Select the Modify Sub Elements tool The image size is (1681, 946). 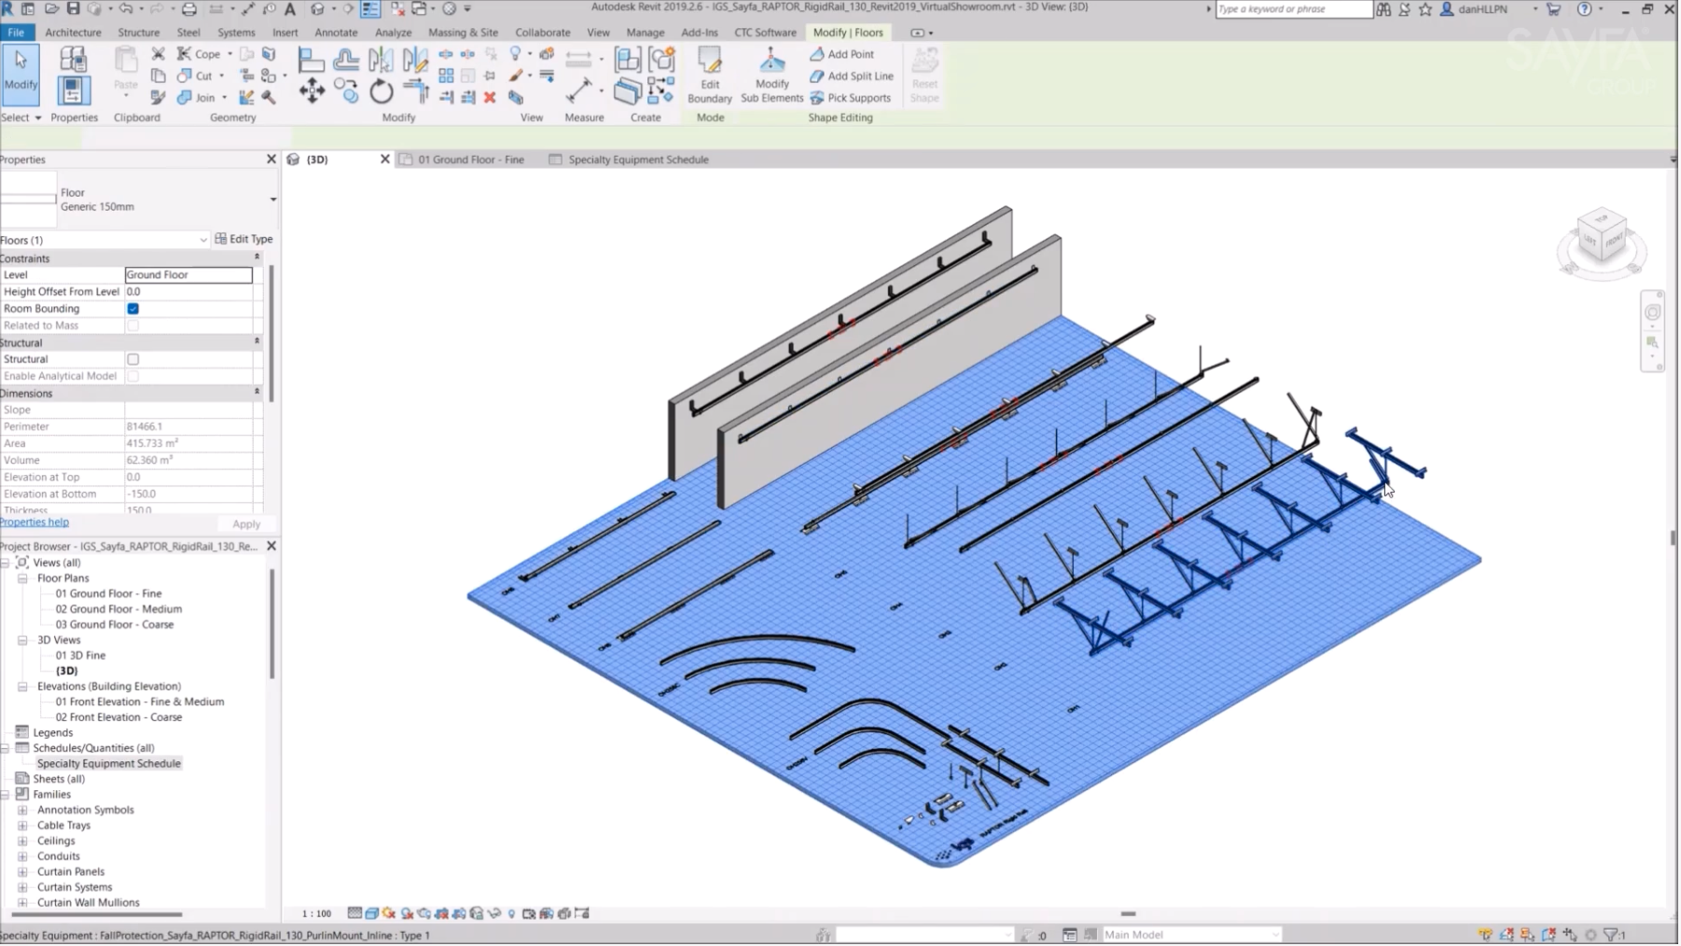click(771, 75)
